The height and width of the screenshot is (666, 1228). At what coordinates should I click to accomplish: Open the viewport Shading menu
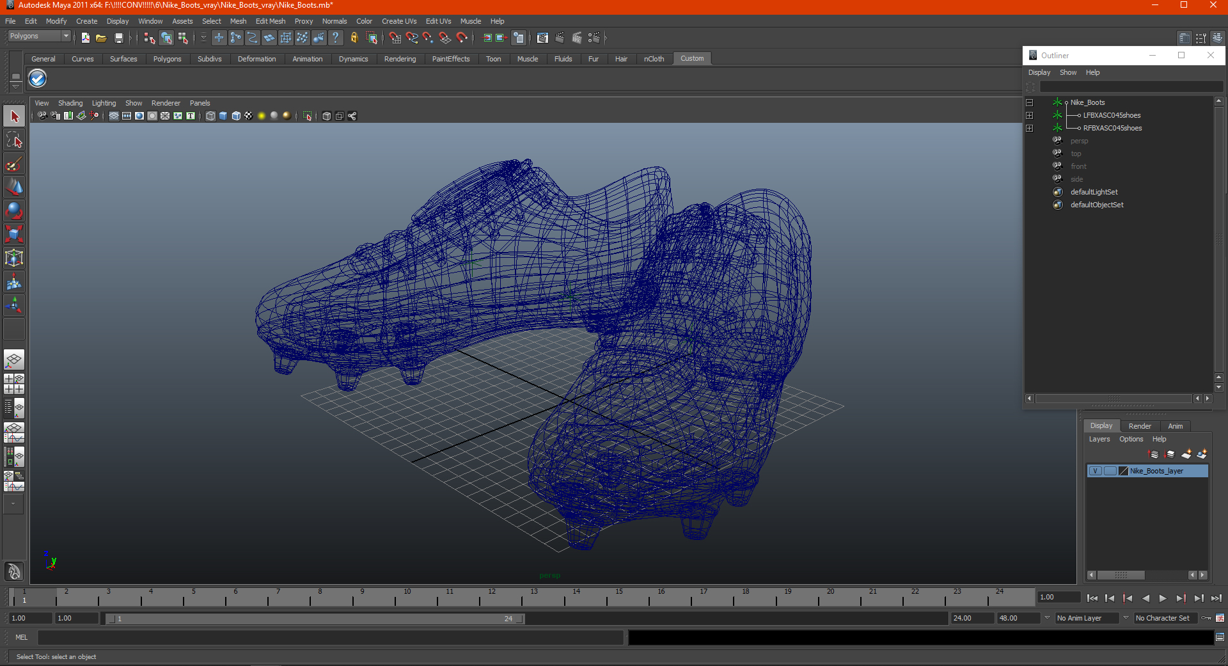70,103
